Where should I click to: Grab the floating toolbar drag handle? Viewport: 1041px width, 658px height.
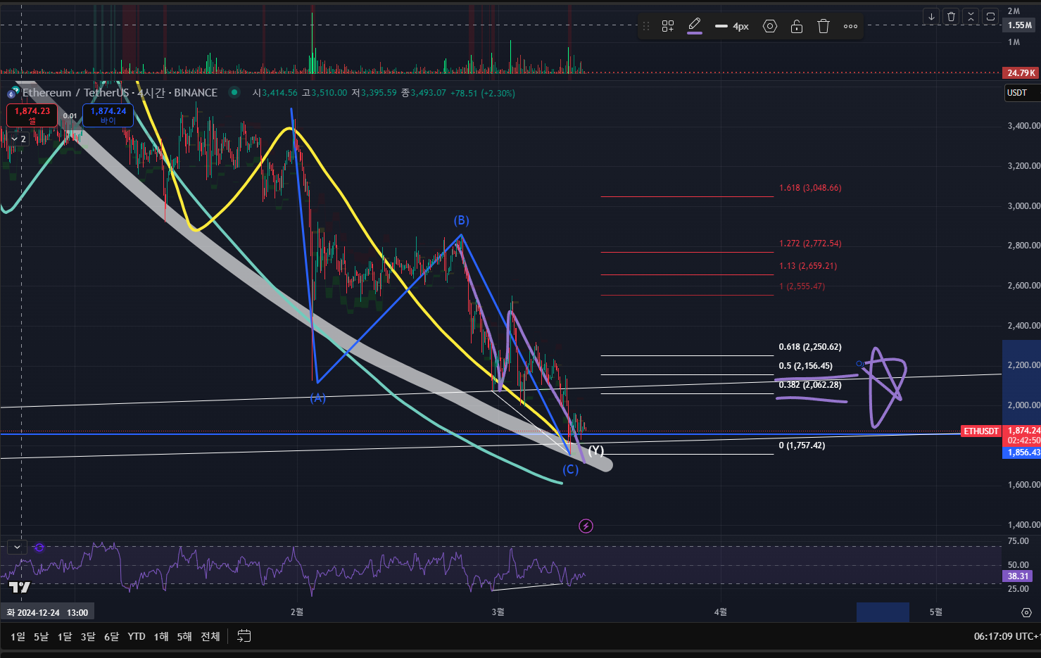[646, 26]
